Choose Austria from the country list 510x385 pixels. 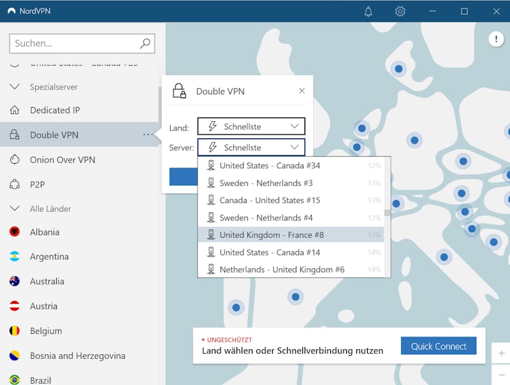click(79, 306)
